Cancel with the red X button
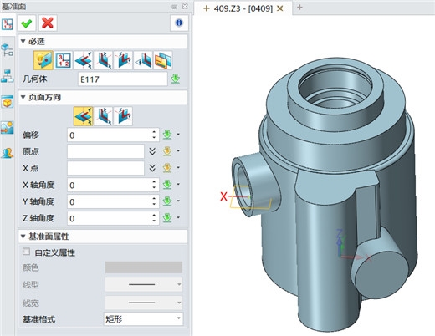This screenshot has height=336, width=435. click(48, 23)
